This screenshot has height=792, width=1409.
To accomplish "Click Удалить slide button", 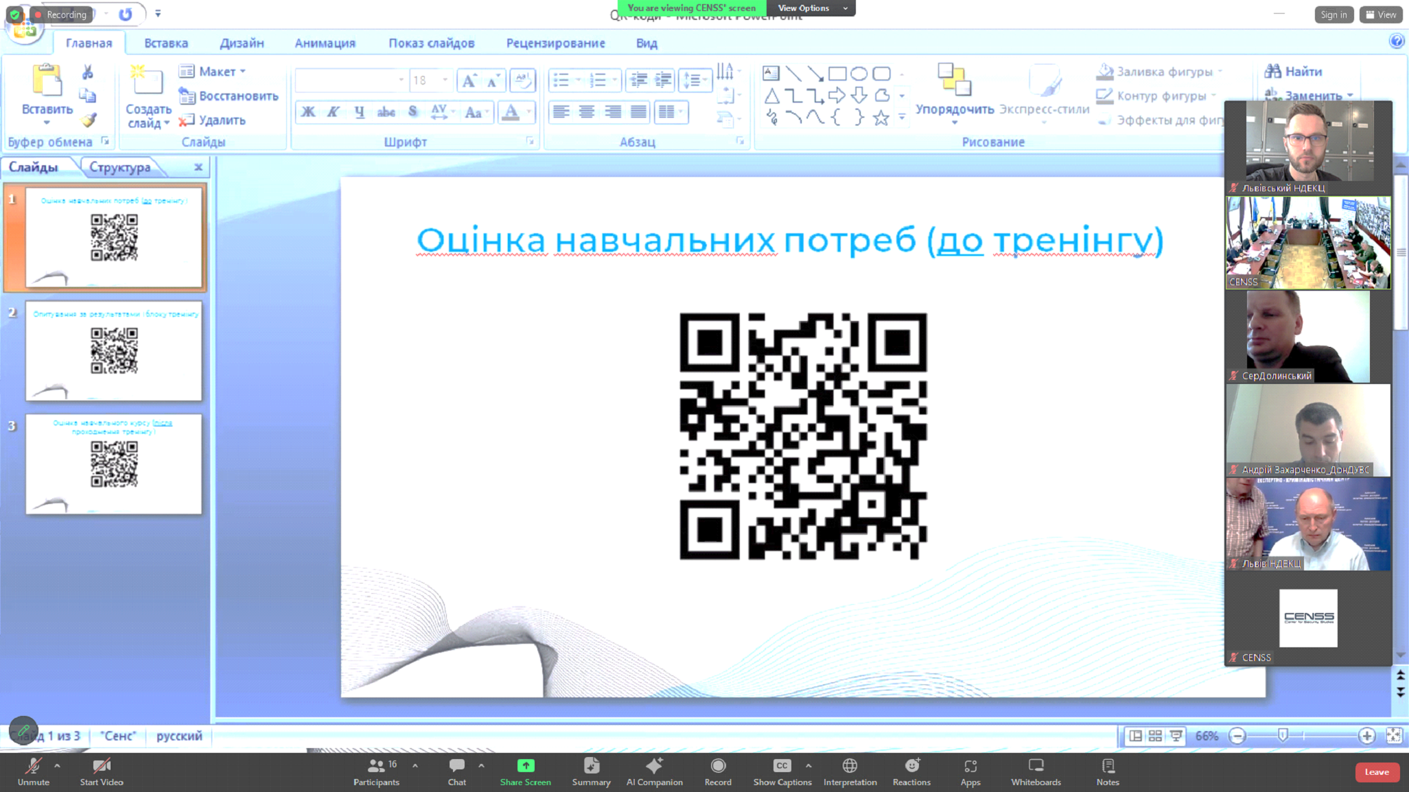I will click(x=212, y=120).
